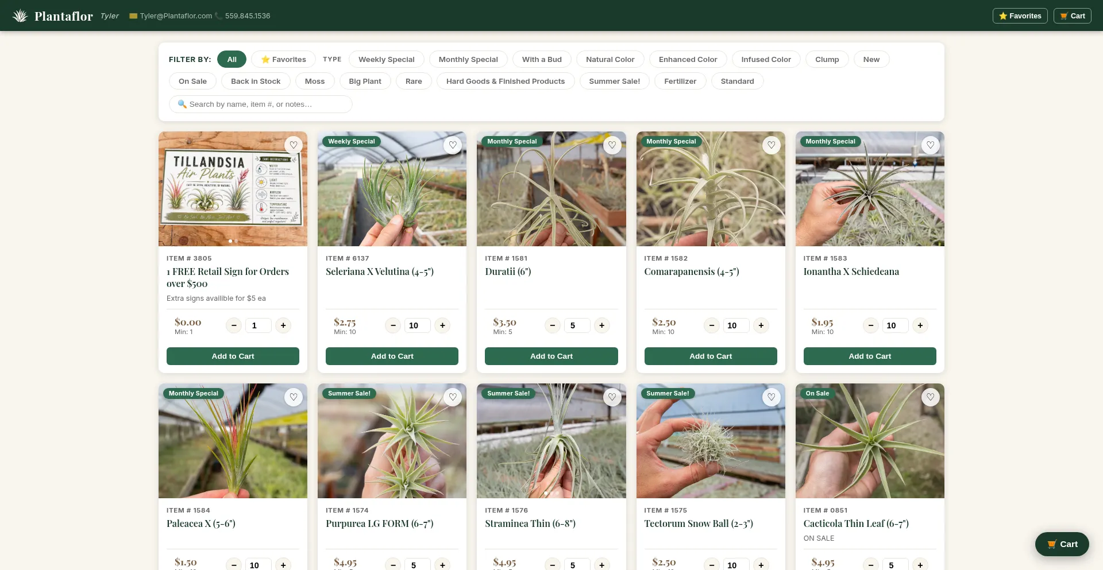Add Duratii (6") to cart
Viewport: 1103px width, 570px height.
[x=551, y=356]
